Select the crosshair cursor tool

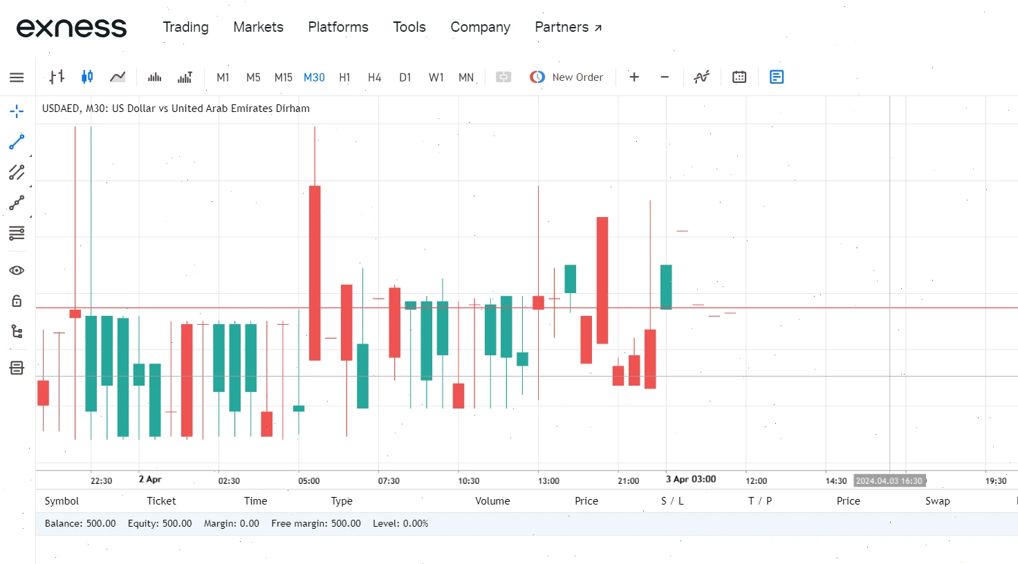[x=17, y=111]
